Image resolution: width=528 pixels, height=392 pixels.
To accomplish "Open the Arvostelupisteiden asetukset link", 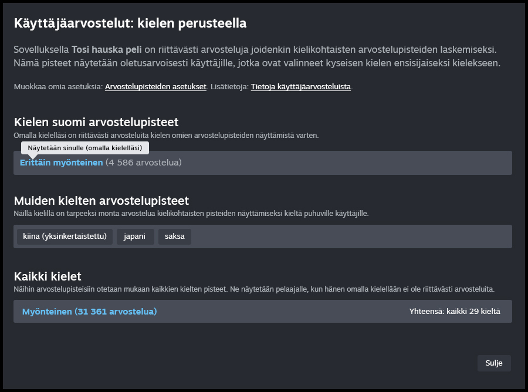I will coord(155,87).
